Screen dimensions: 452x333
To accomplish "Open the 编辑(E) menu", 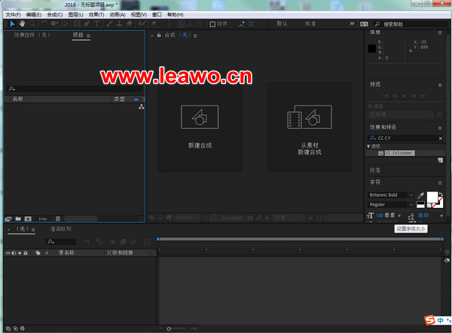I will pos(34,15).
